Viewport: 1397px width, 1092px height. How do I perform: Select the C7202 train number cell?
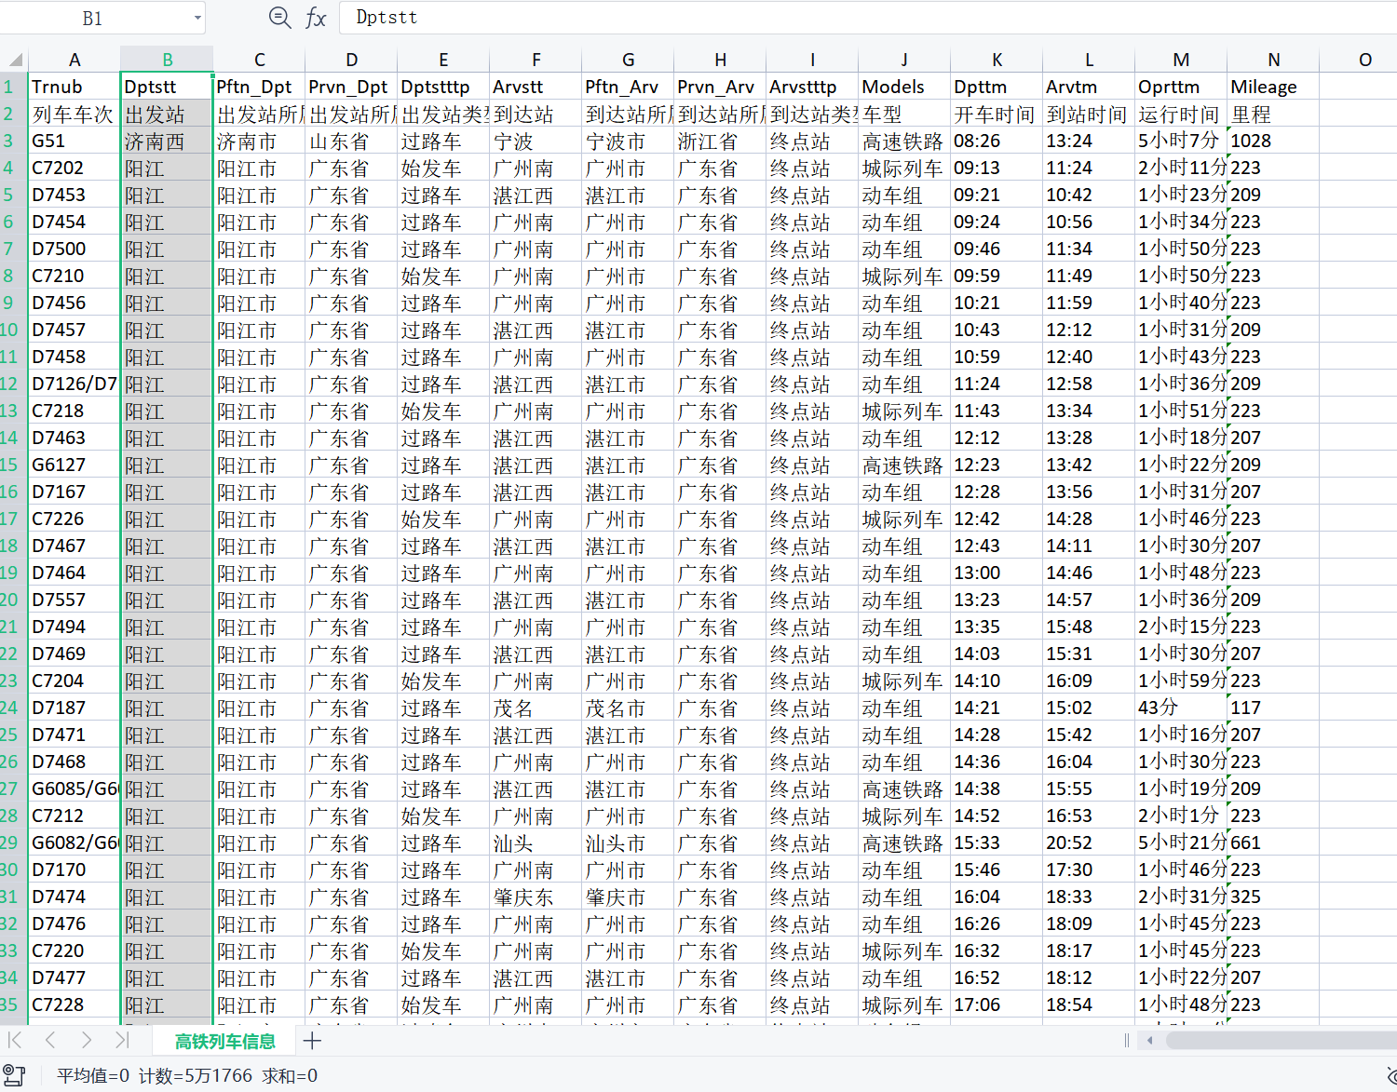(x=75, y=169)
